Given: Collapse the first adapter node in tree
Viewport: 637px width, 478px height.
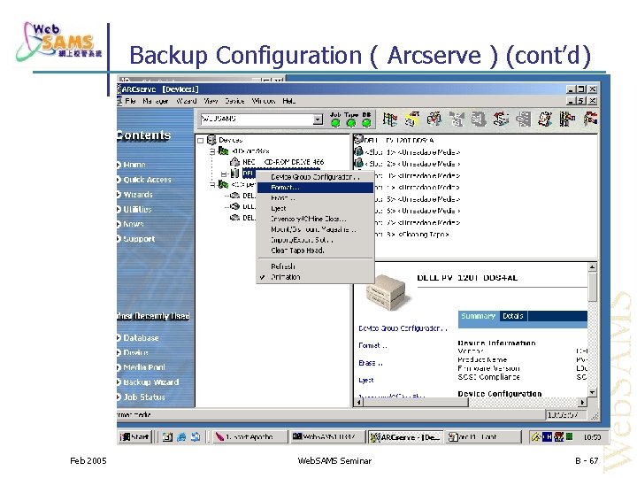Looking at the screenshot, I should coord(212,151).
